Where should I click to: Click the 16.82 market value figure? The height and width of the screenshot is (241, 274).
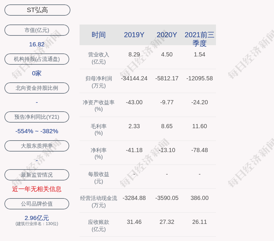(37, 44)
